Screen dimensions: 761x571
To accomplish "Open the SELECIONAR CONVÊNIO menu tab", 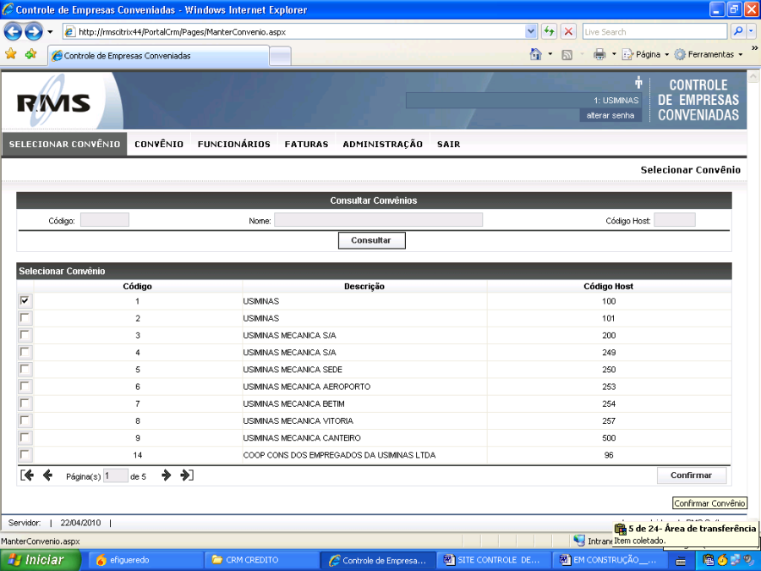I will 64,144.
